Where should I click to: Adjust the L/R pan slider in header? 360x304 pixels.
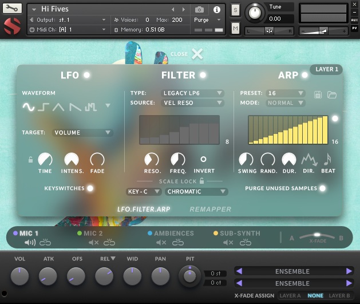269,31
